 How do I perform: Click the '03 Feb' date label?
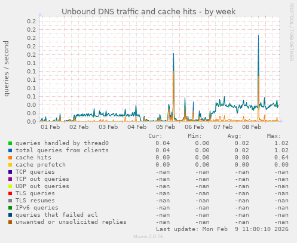108,127
